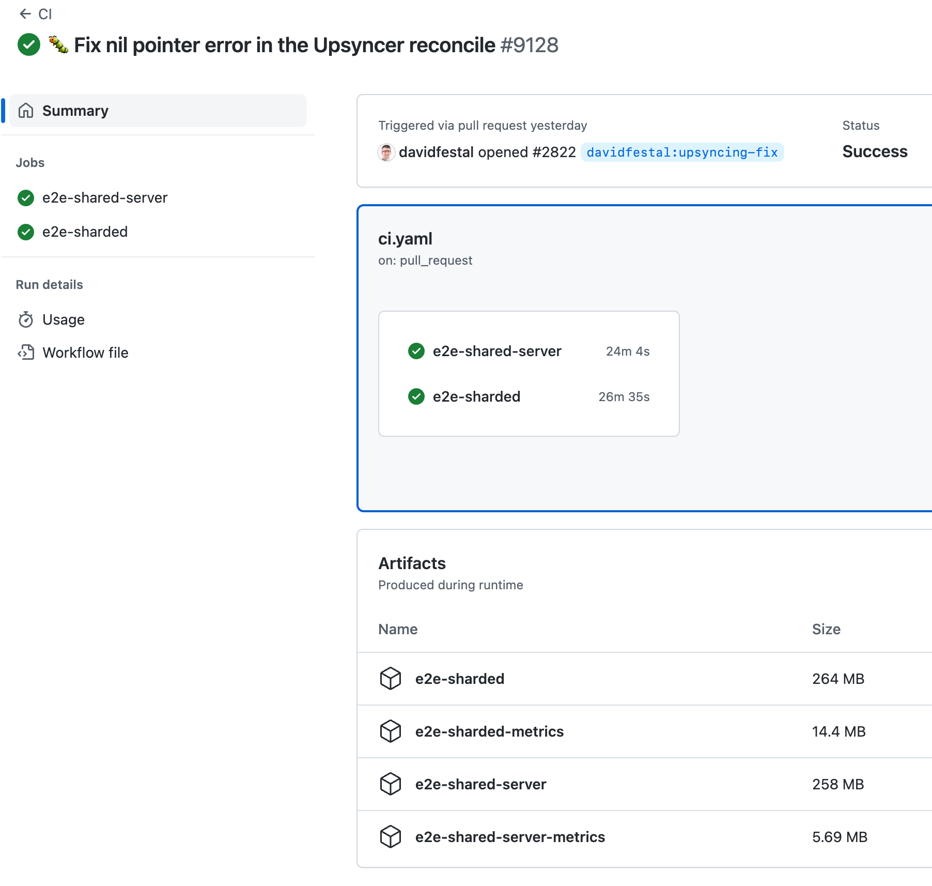Click the package icon for e2e-shared-server-metrics
The image size is (932, 886).
pos(390,837)
